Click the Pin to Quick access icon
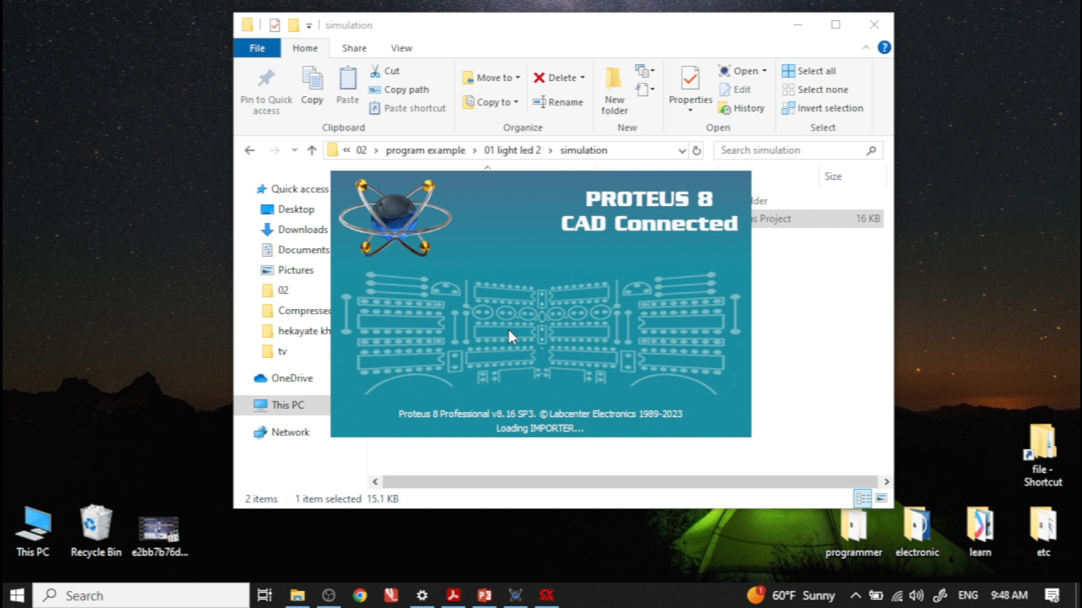The image size is (1082, 608). click(266, 78)
